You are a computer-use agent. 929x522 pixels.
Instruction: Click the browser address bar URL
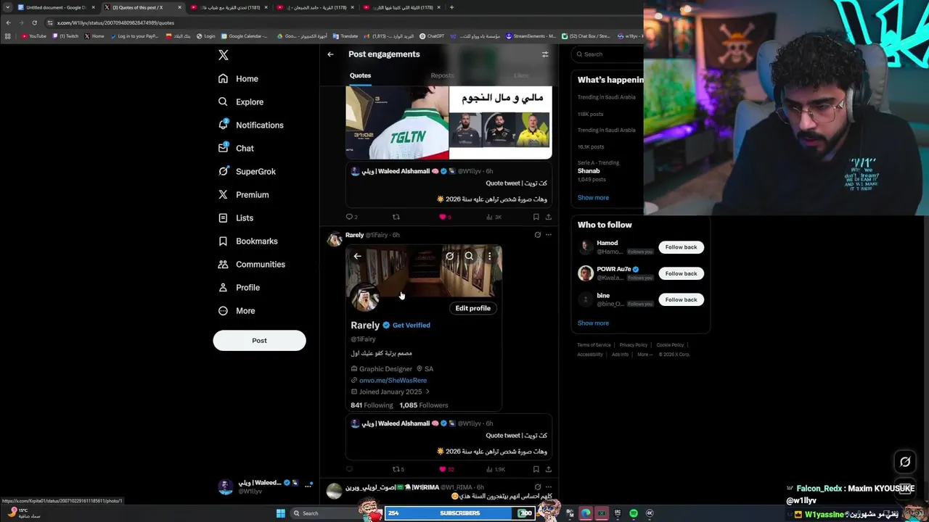click(116, 22)
